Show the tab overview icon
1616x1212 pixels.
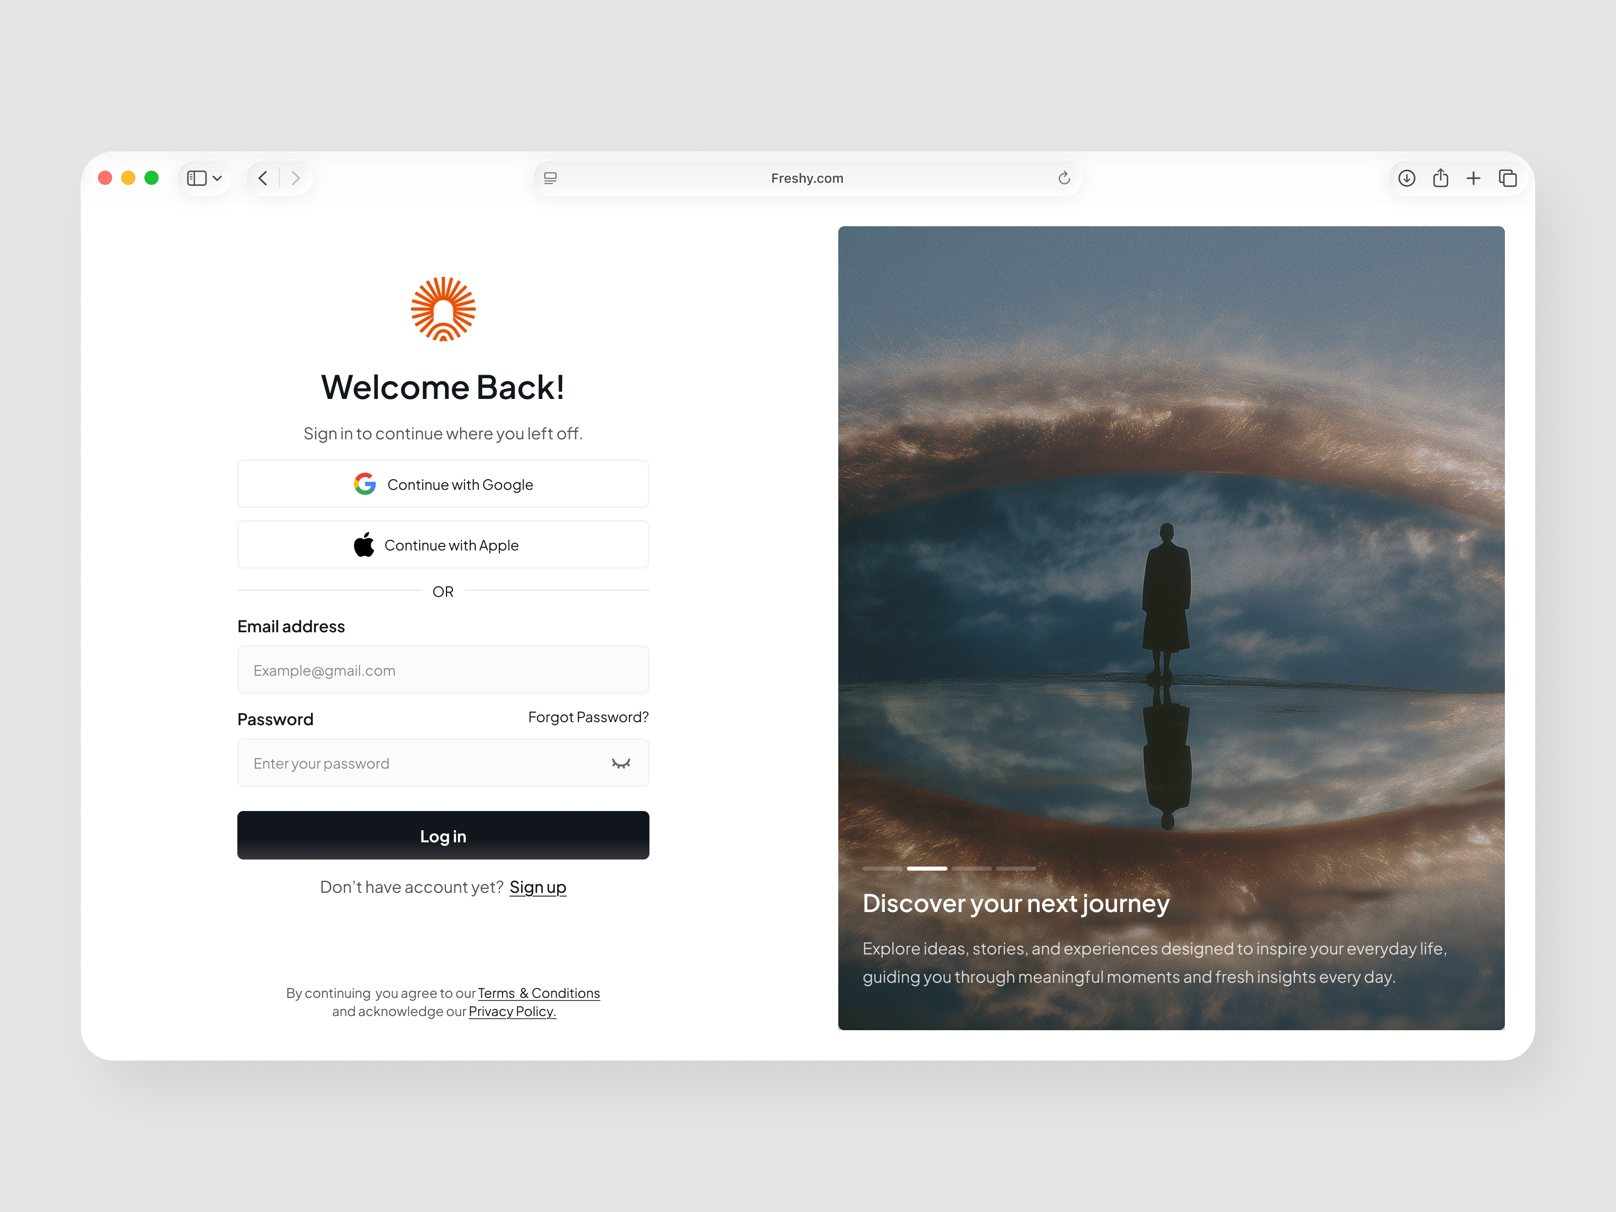pyautogui.click(x=1507, y=178)
